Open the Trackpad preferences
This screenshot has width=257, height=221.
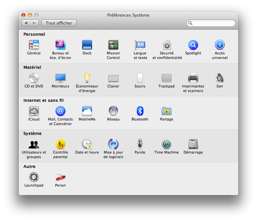coord(167,78)
